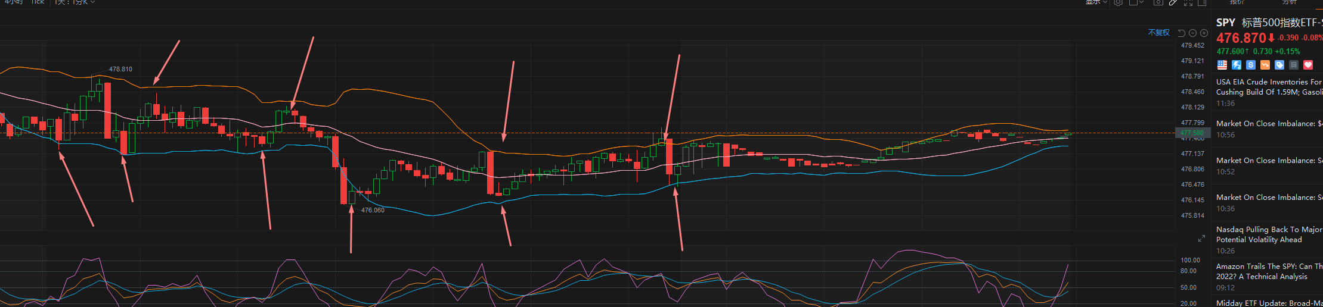Click the 09:12 news timestamp
This screenshot has height=307, width=1323.
click(1225, 288)
